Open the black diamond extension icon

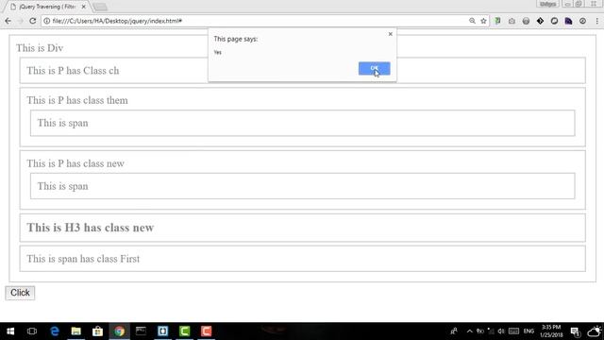tap(540, 21)
